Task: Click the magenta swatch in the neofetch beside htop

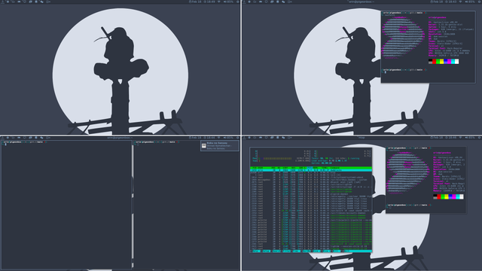Action: [x=454, y=196]
